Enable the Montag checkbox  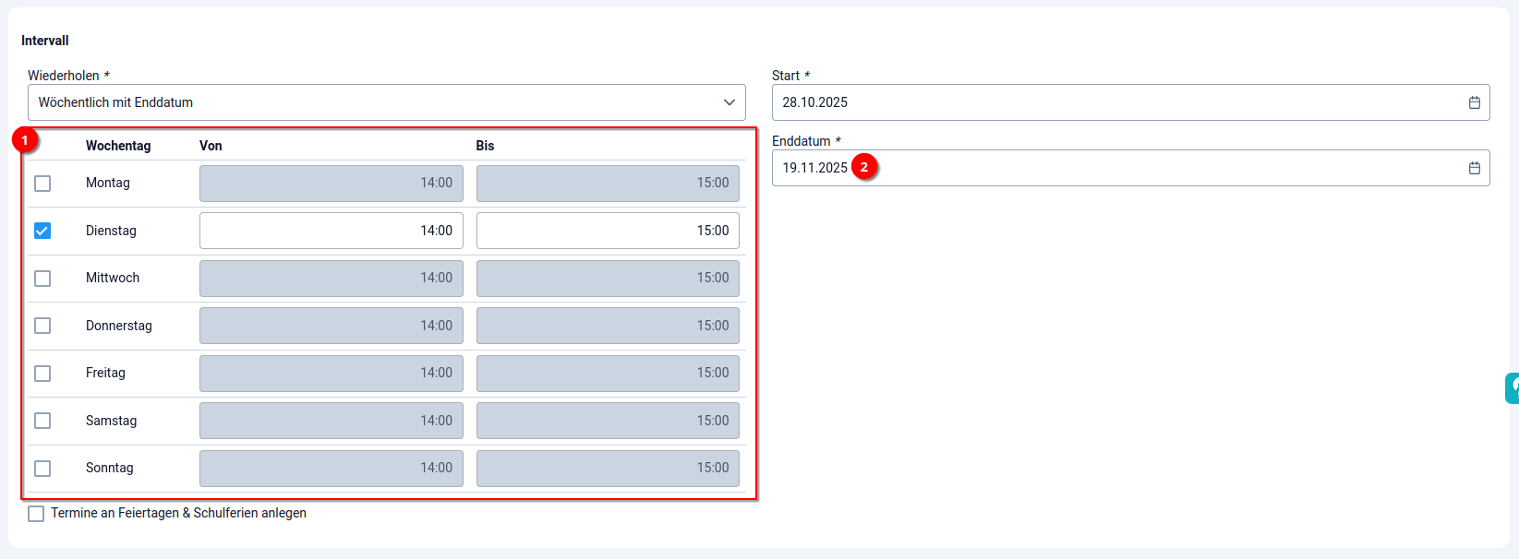[42, 184]
